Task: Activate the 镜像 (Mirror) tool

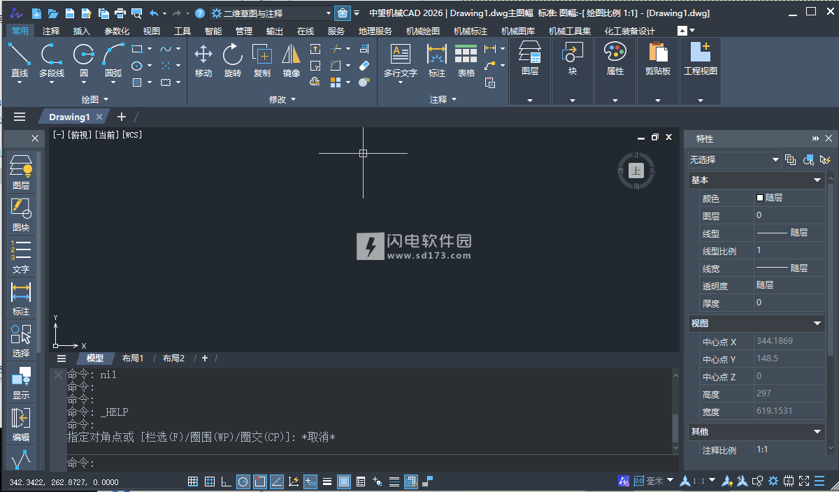Action: (x=292, y=60)
